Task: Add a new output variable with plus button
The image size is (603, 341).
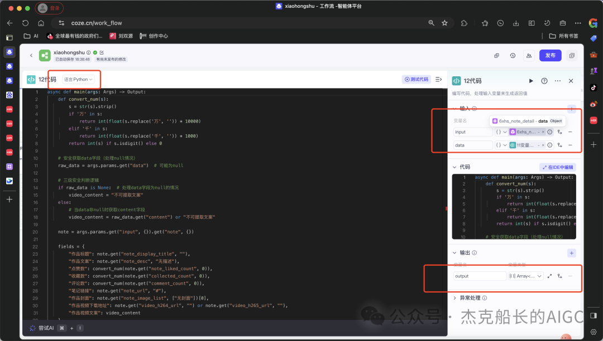Action: (x=572, y=253)
